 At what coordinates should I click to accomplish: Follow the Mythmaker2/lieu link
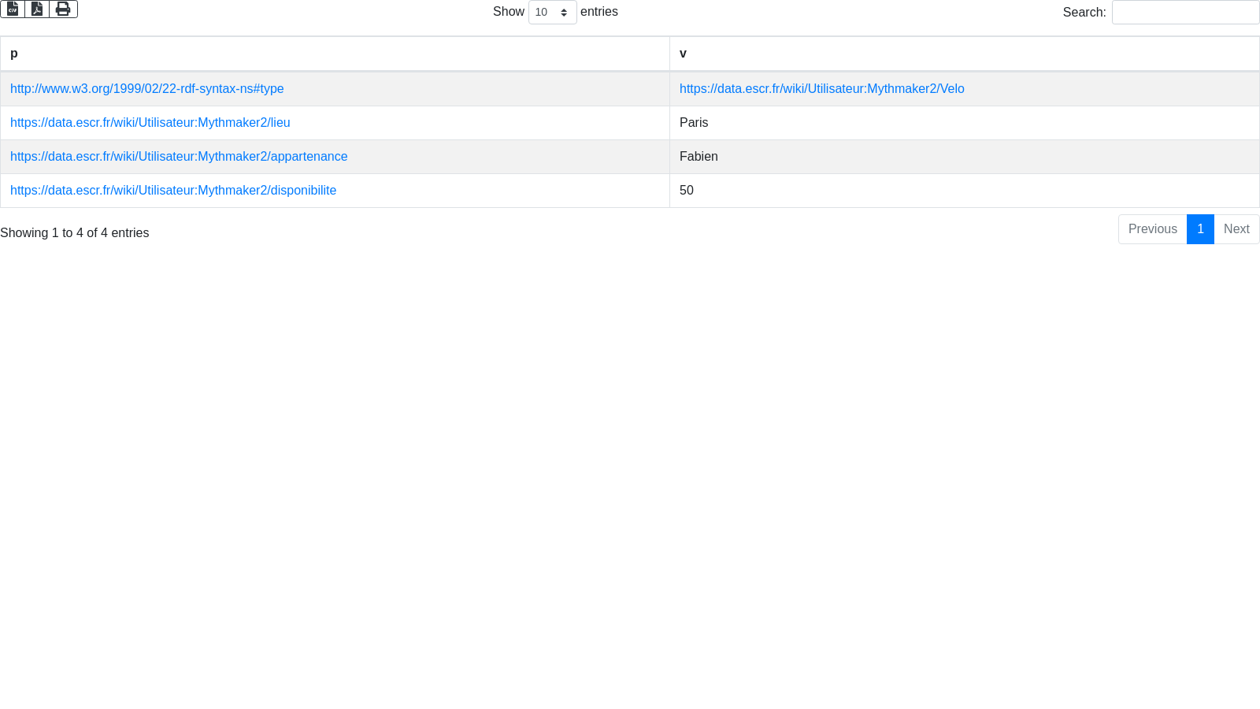click(x=150, y=123)
